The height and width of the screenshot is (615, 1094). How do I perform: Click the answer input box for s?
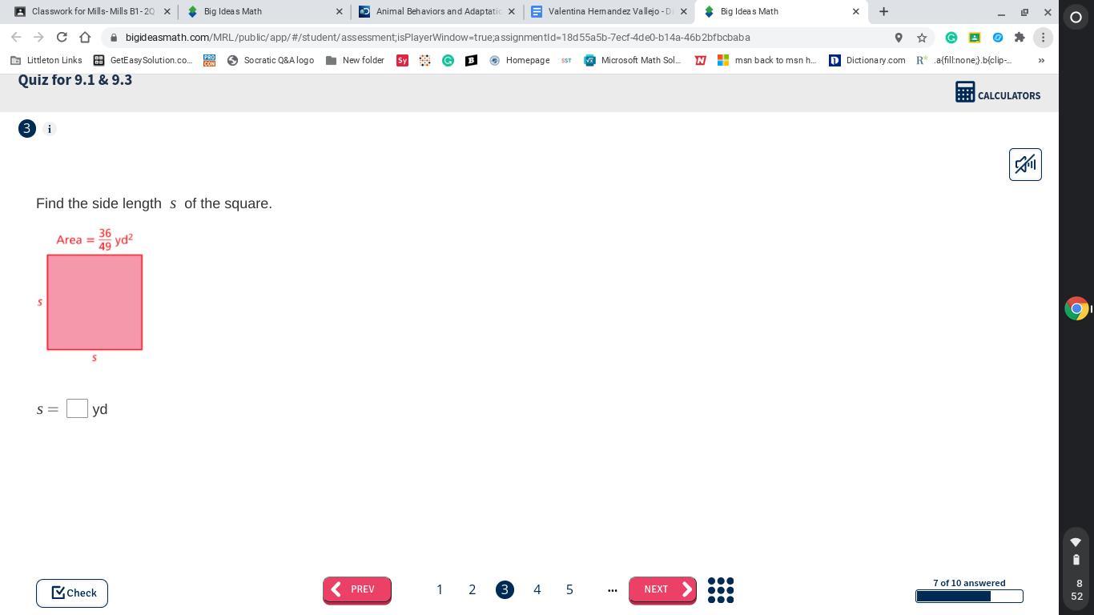click(77, 408)
